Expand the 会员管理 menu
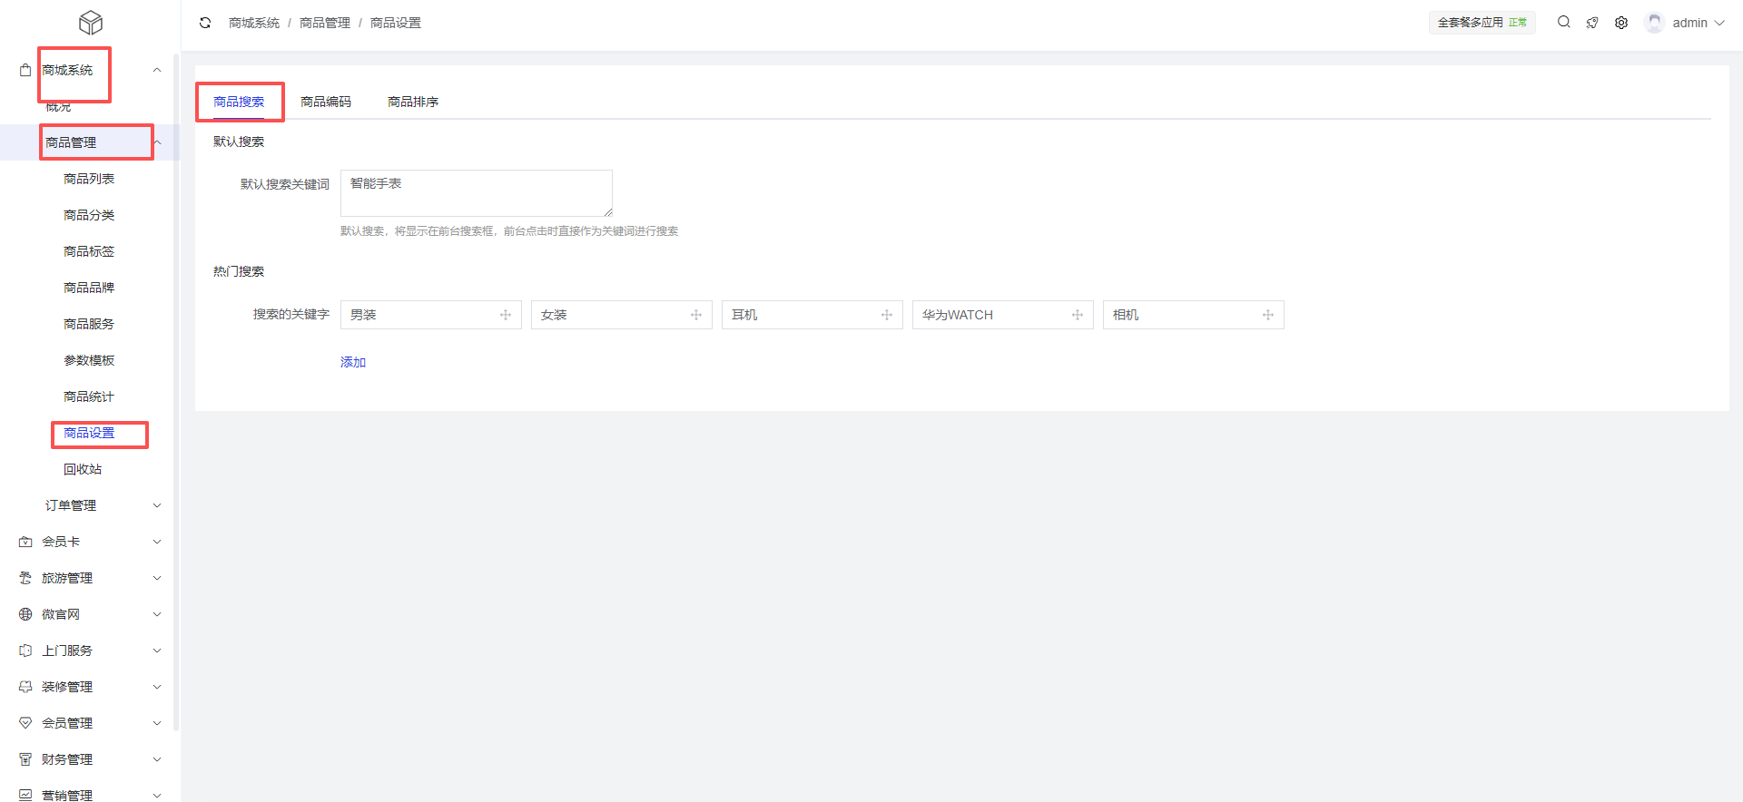The image size is (1743, 802). coord(157,723)
